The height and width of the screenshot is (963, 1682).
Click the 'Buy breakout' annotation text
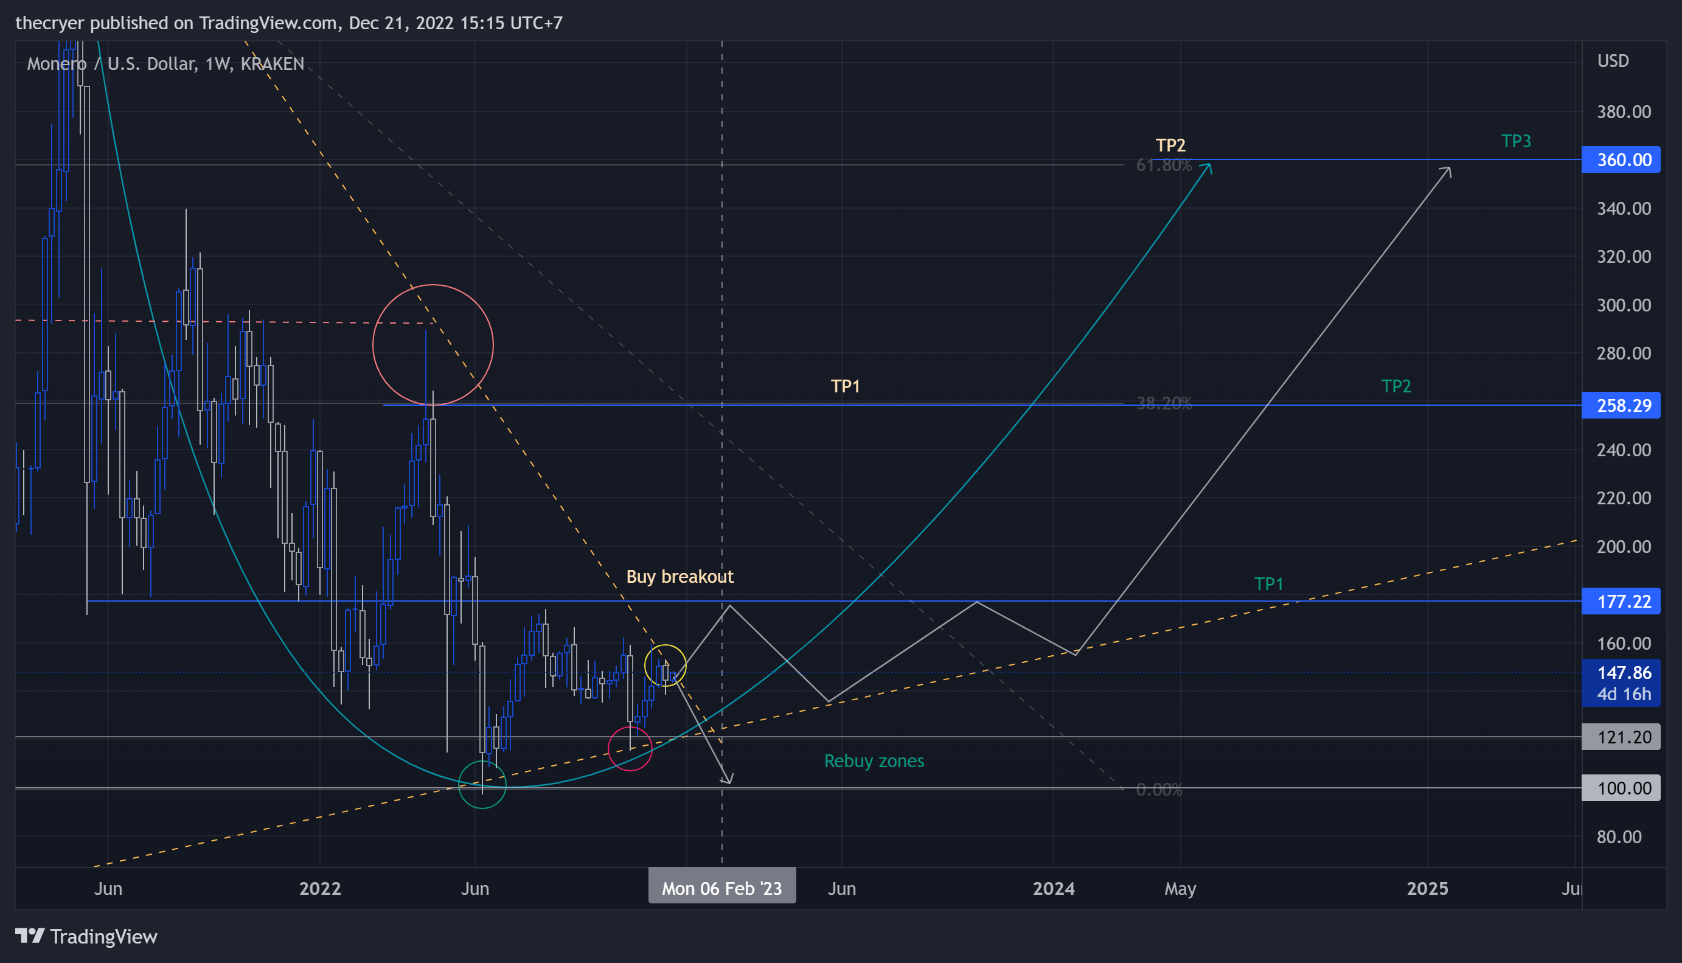coord(679,577)
